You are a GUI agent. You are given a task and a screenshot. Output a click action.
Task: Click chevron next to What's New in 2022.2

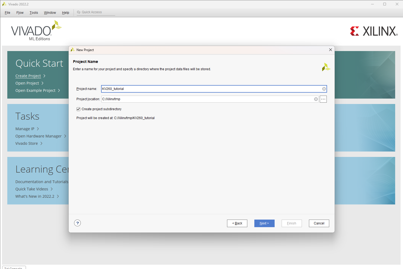pyautogui.click(x=58, y=196)
